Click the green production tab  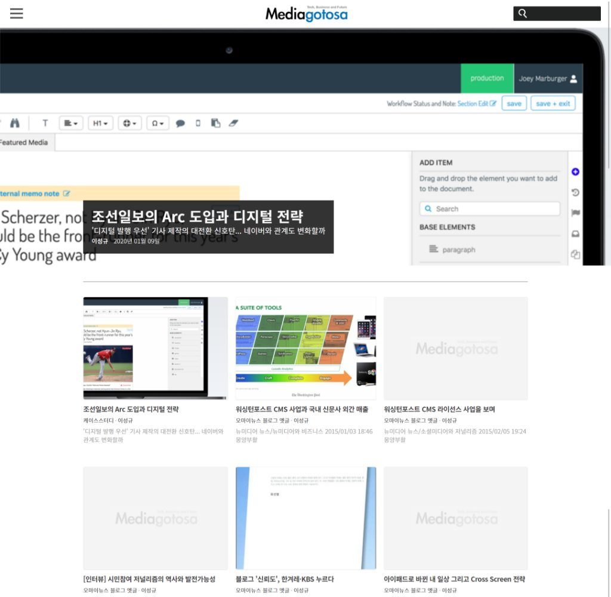[x=487, y=78]
